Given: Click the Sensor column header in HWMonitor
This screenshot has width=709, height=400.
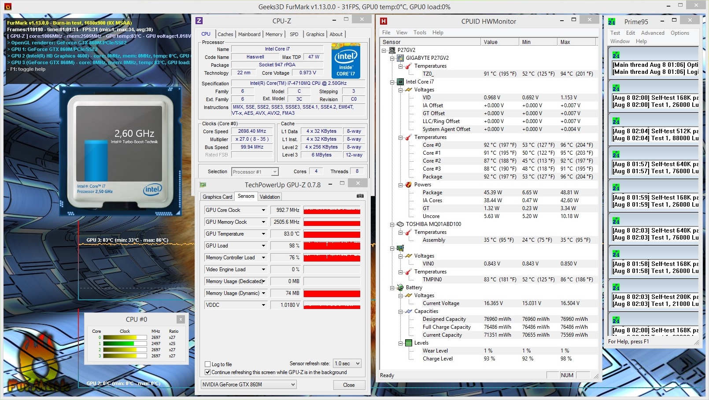Looking at the screenshot, I should point(430,42).
